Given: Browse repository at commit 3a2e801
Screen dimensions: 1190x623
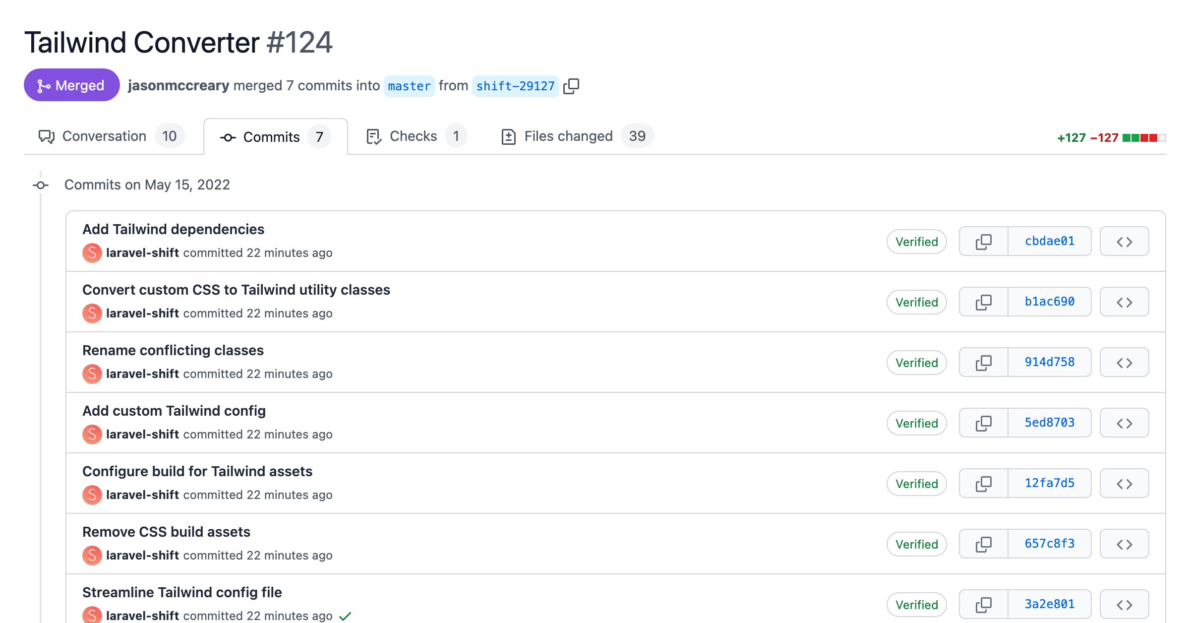Looking at the screenshot, I should pos(1124,605).
